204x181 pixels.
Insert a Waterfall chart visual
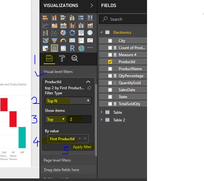46,33
